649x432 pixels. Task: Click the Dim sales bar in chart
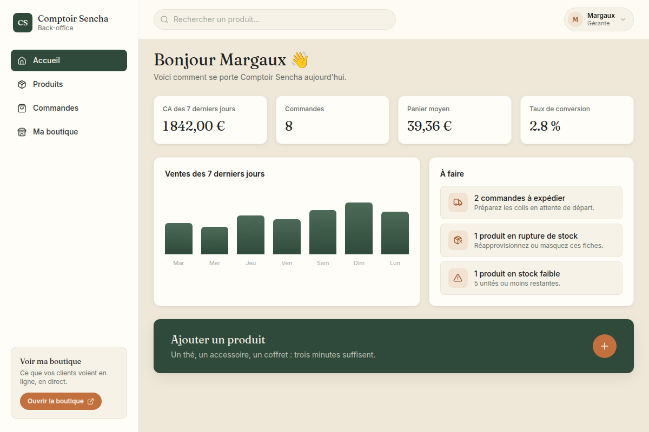(359, 228)
